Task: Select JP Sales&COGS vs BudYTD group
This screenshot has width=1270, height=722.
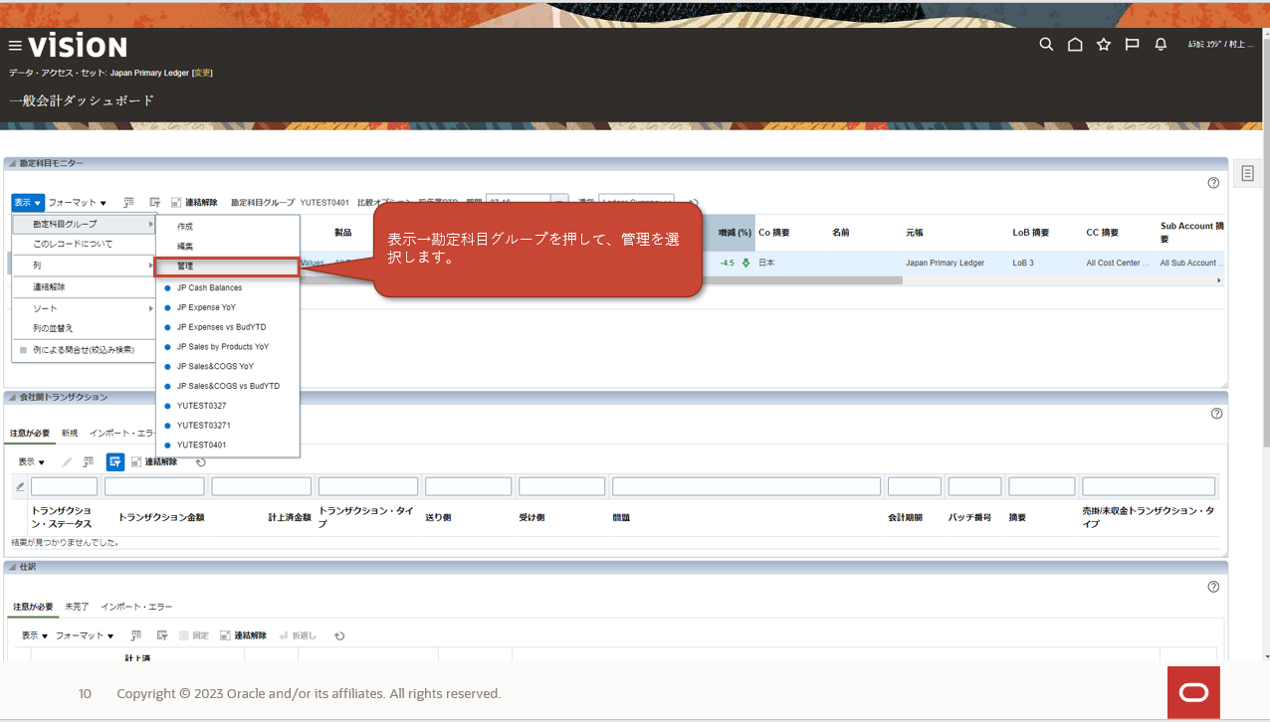Action: click(228, 386)
